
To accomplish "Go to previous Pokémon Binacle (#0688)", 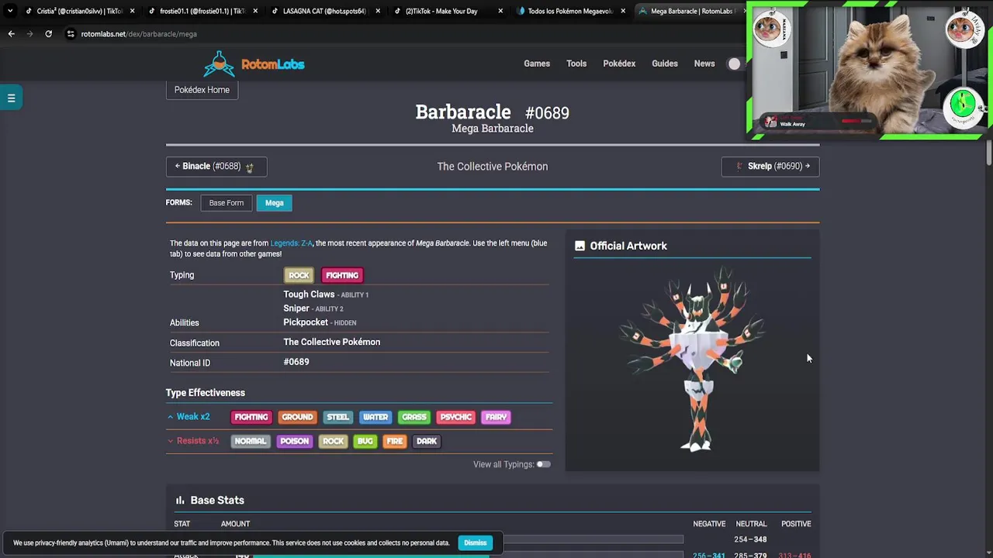I will click(x=216, y=167).
